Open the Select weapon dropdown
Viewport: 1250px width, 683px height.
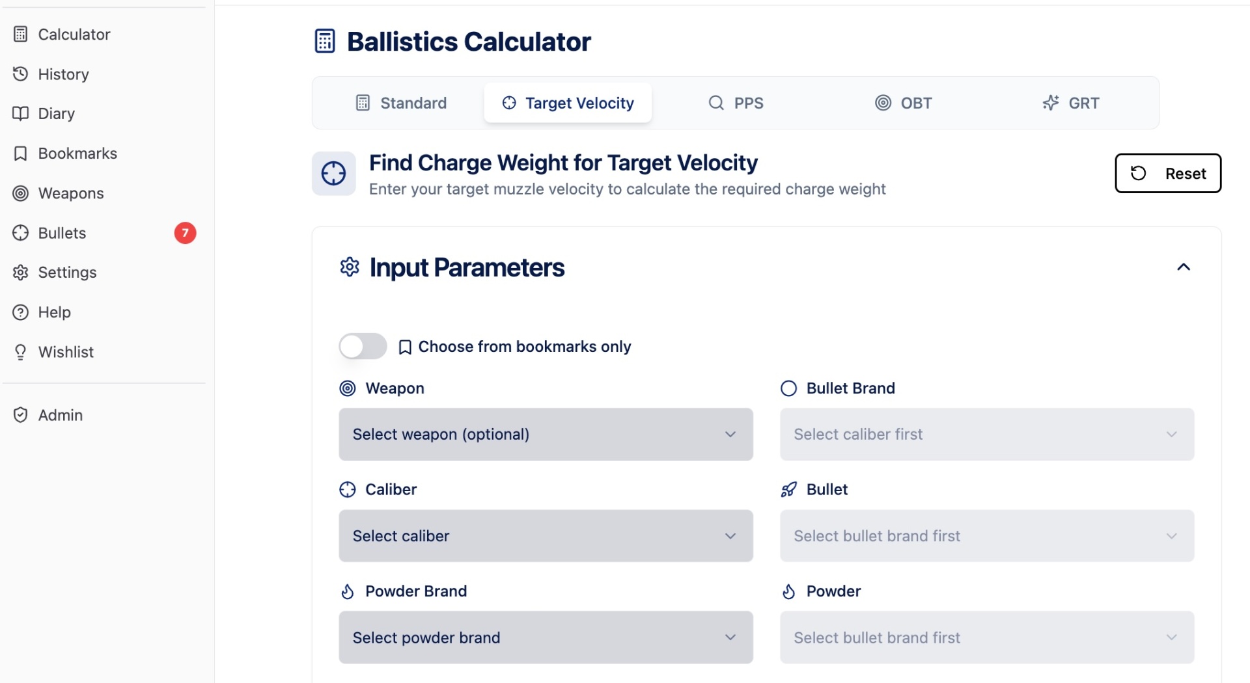point(546,435)
